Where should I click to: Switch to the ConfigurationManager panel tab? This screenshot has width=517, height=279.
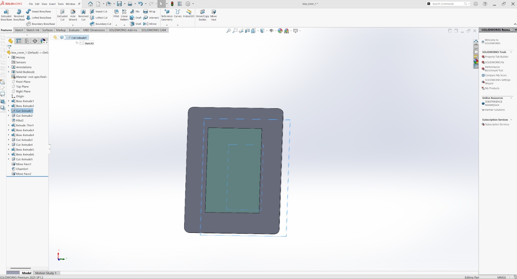[x=27, y=41]
